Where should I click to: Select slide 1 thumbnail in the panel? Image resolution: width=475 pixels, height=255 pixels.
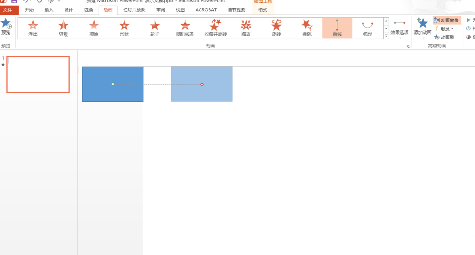[x=38, y=74]
